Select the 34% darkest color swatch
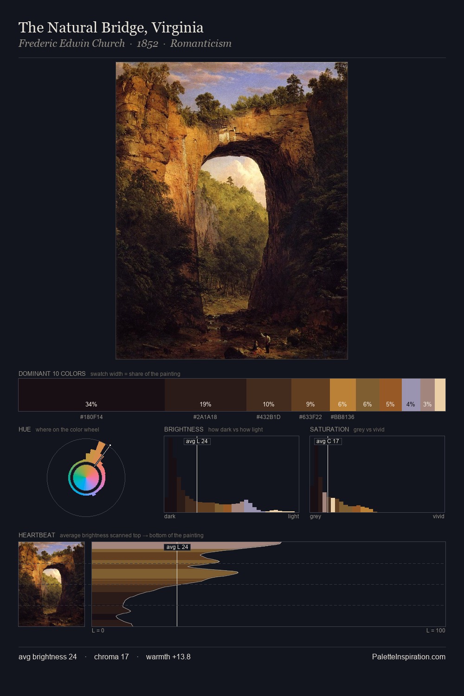This screenshot has height=696, width=464. click(x=91, y=395)
